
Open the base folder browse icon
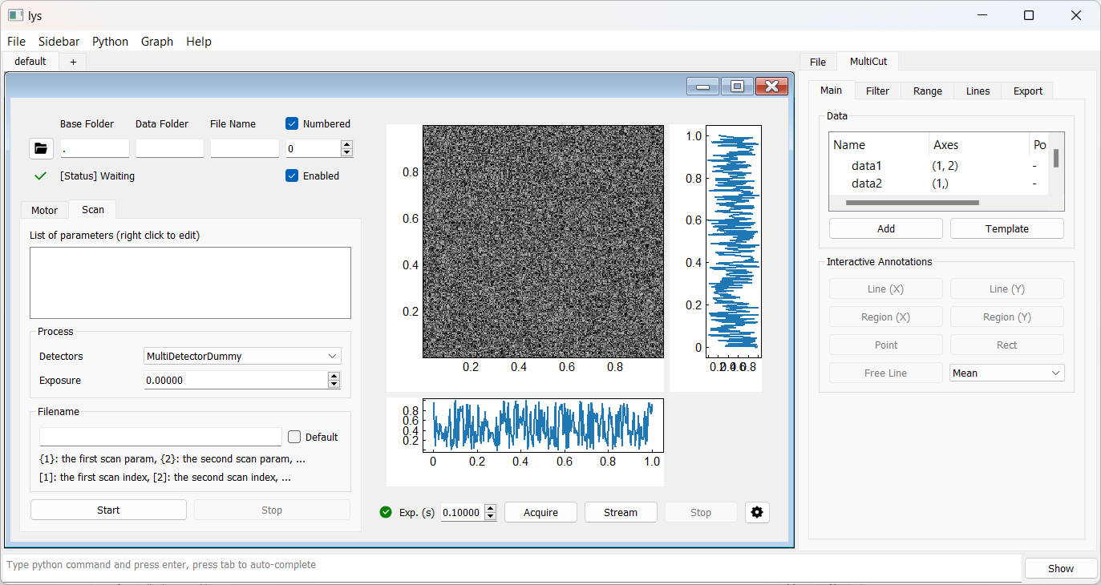pos(41,148)
